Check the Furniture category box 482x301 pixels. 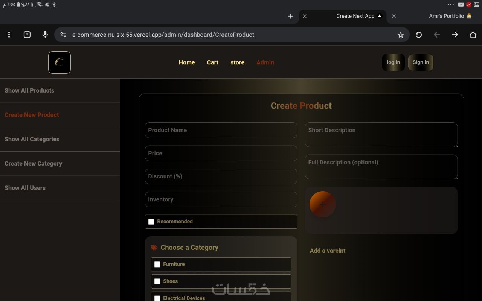[157, 265]
